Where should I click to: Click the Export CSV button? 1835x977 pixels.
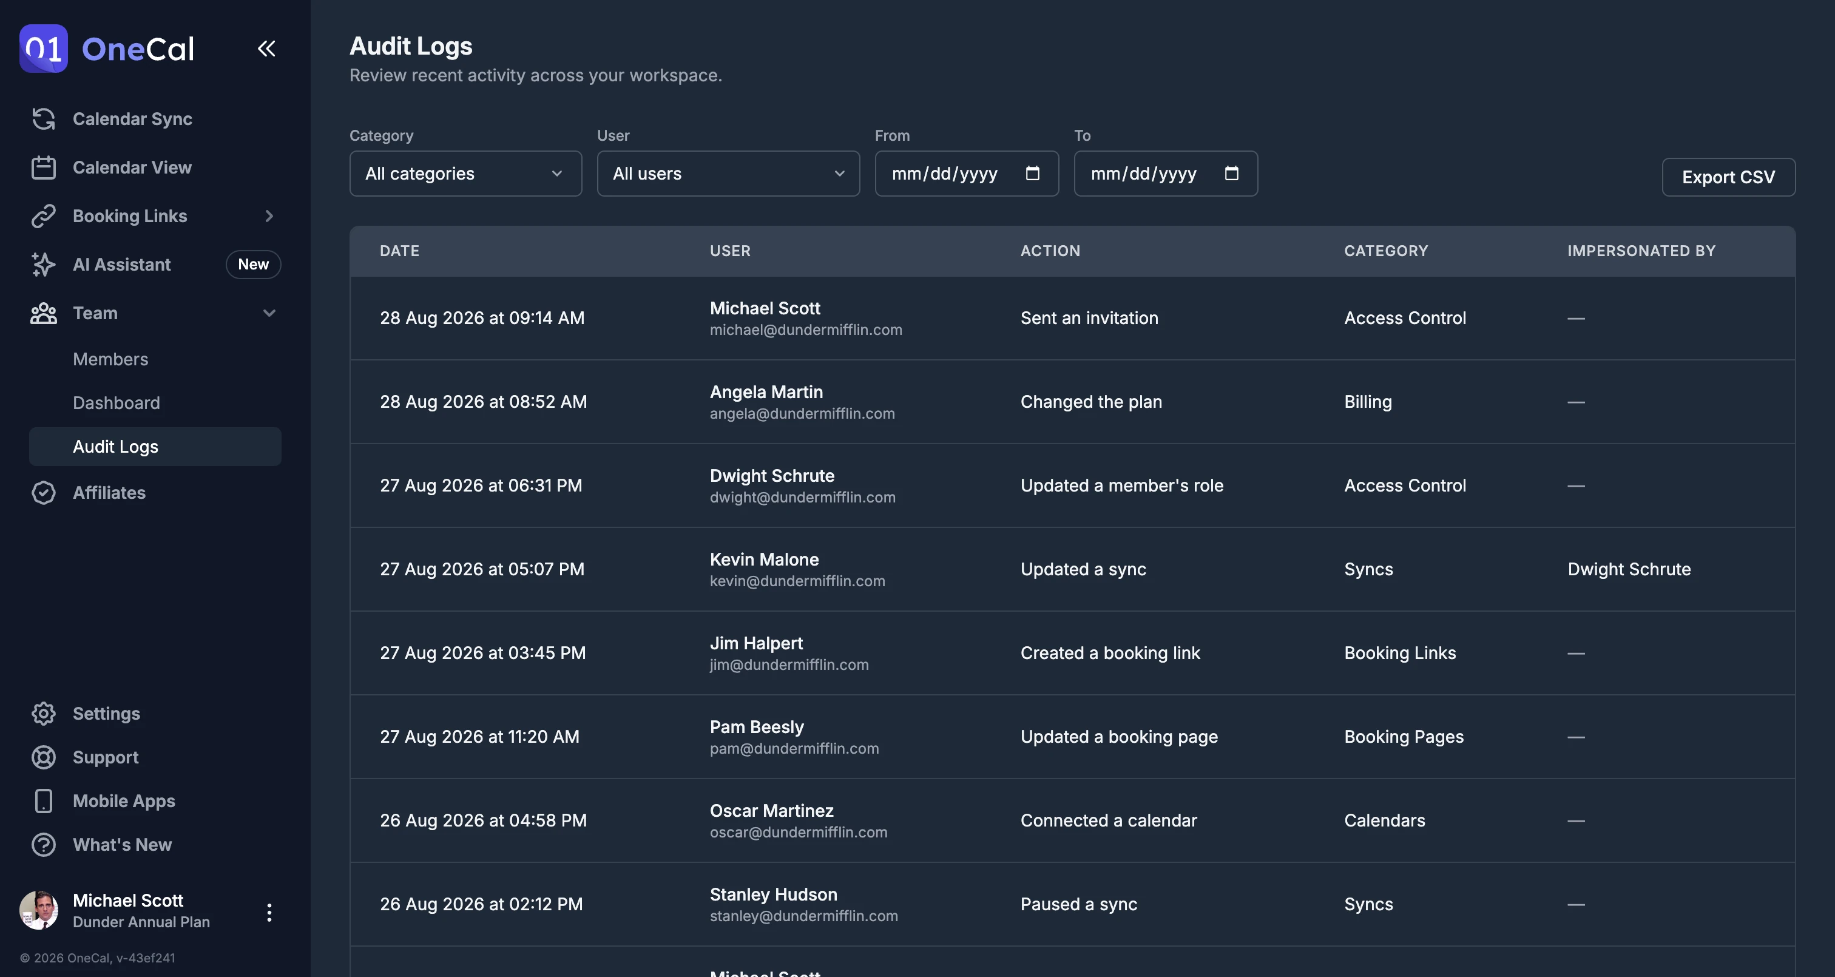click(x=1728, y=177)
